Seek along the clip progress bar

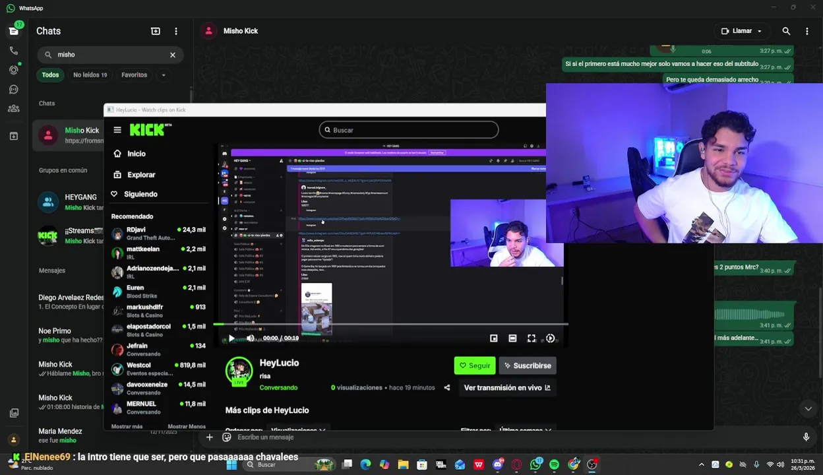(390, 325)
